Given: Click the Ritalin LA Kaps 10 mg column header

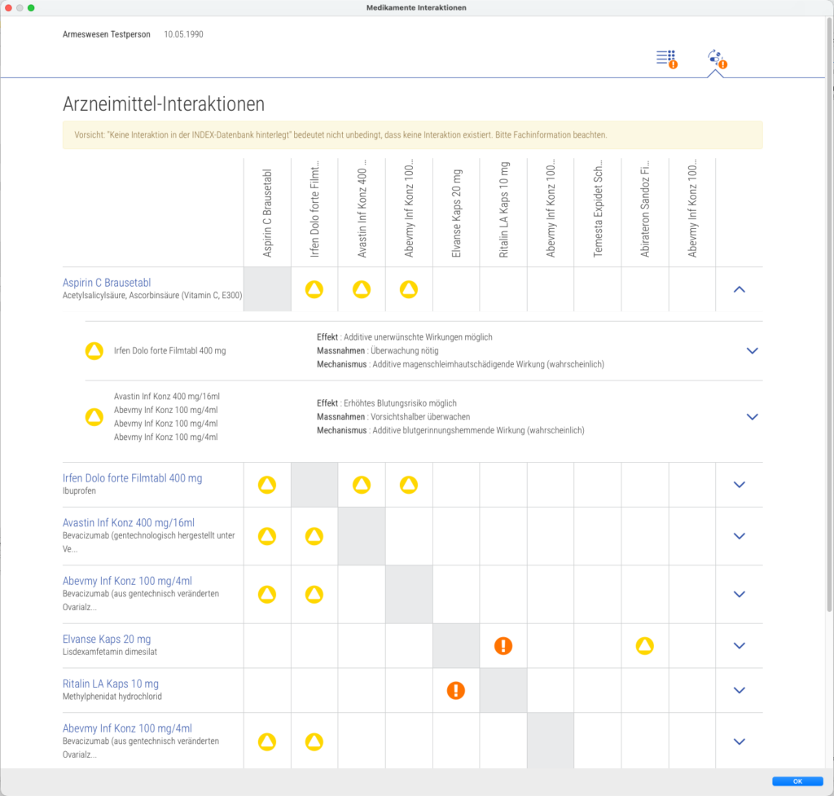Looking at the screenshot, I should 503,209.
